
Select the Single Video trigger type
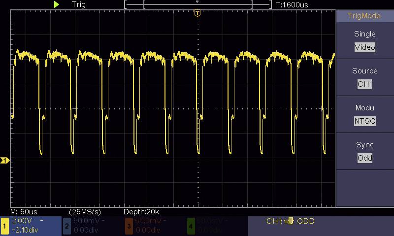pos(364,47)
